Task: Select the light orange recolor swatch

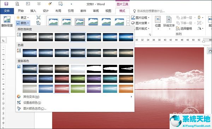Action: (x=126, y=89)
